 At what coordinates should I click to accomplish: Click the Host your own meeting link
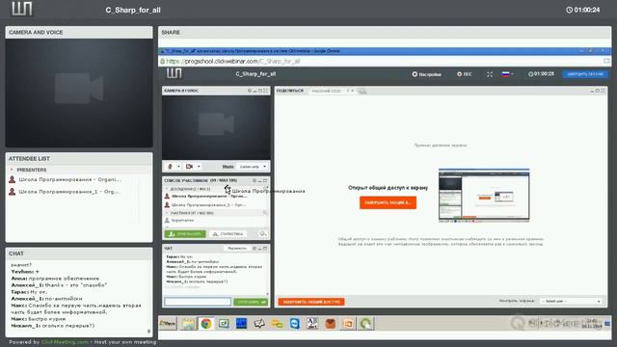pos(125,342)
